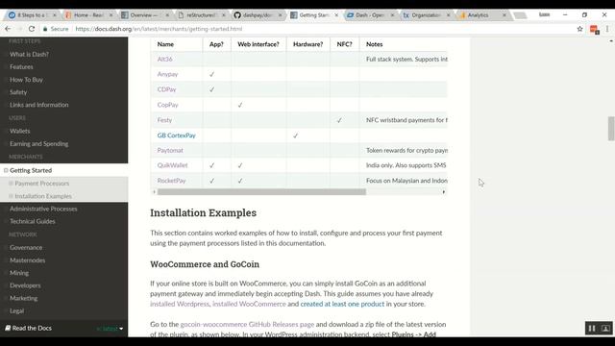
Task: Click the Read the Docs book icon
Action: pos(8,328)
